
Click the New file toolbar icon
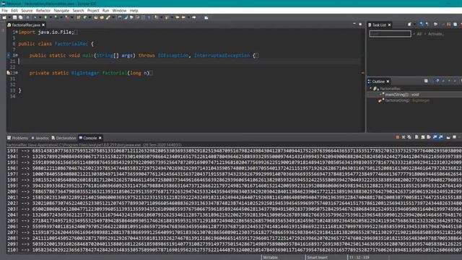pyautogui.click(x=4, y=17)
